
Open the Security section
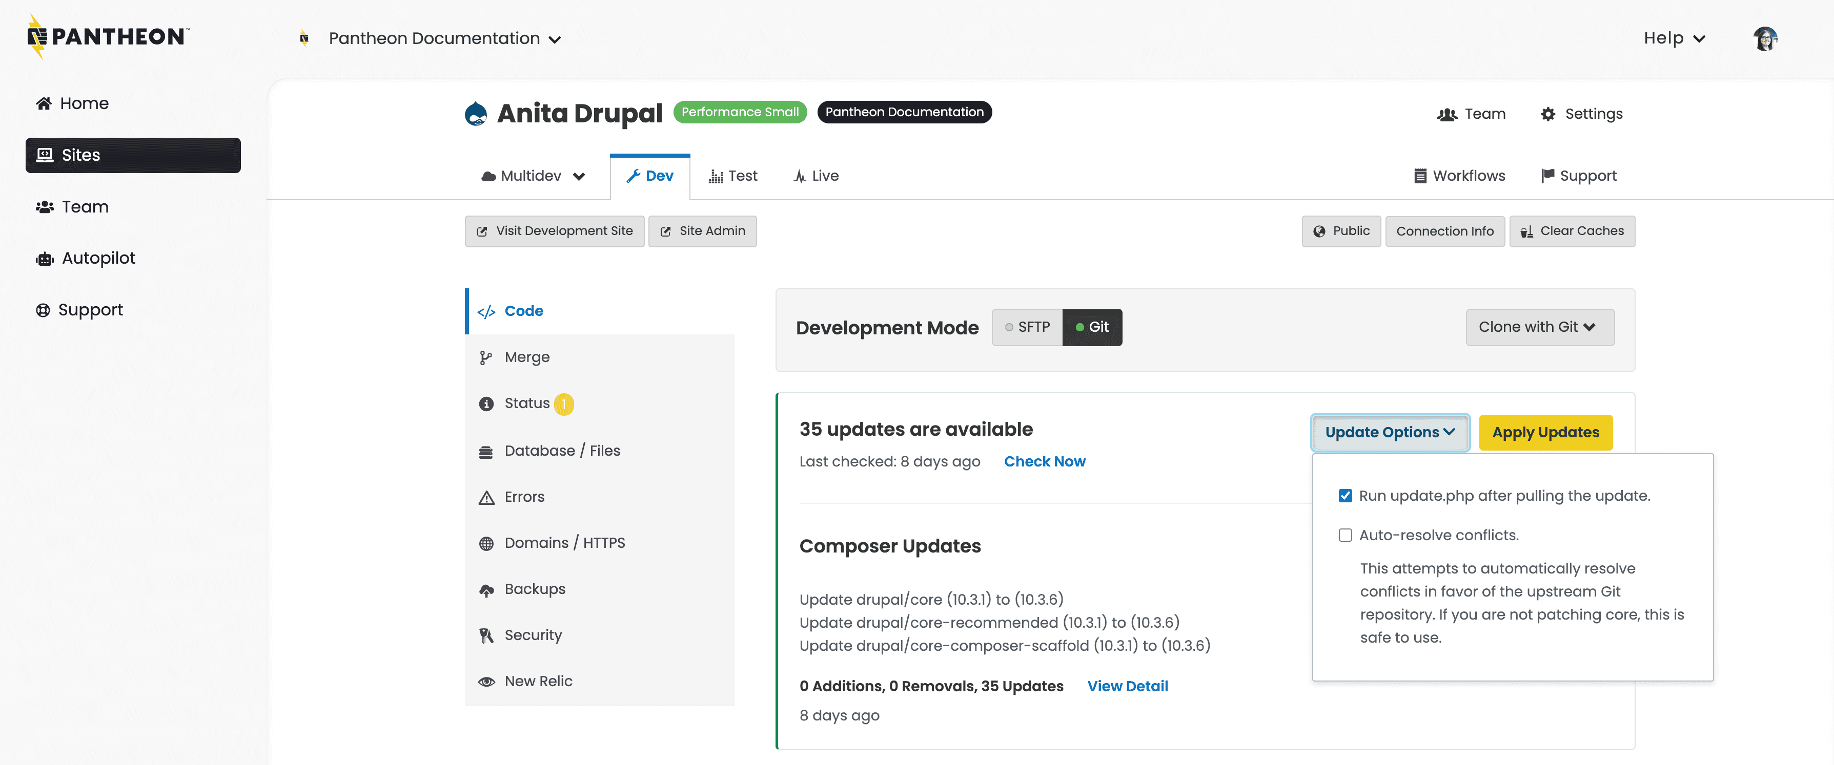(x=533, y=634)
